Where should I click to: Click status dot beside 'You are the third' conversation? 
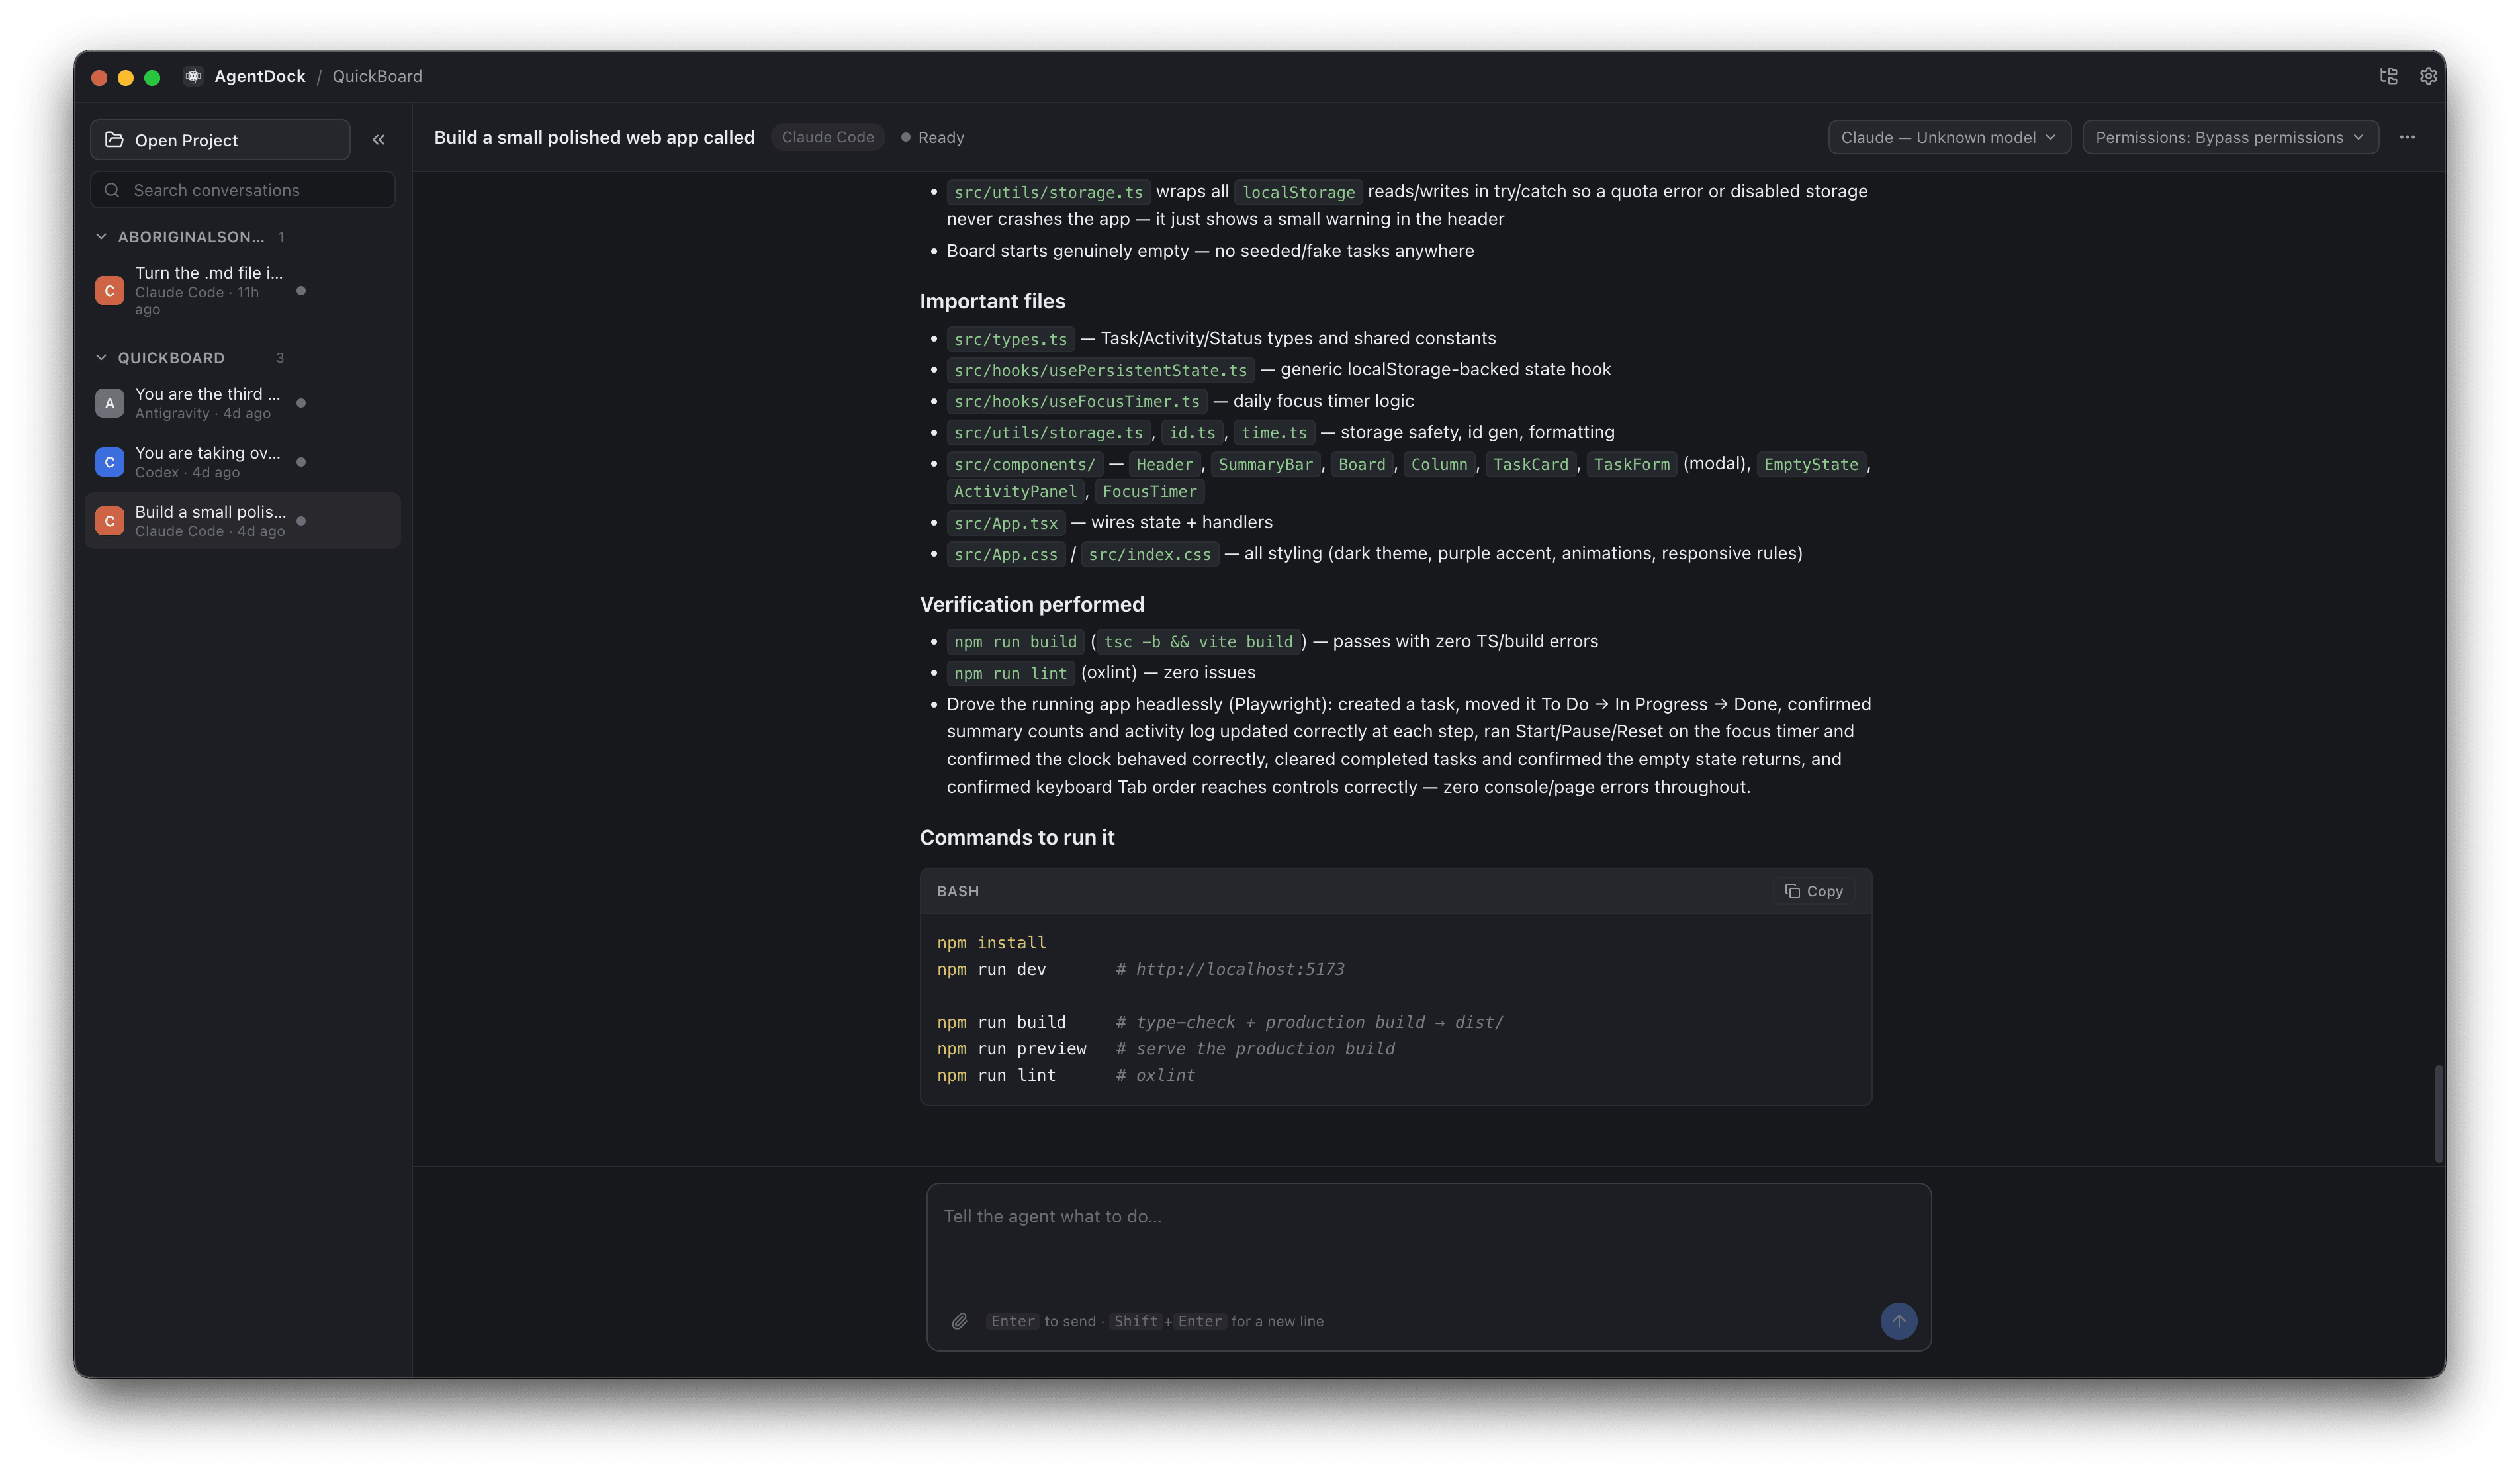(301, 403)
